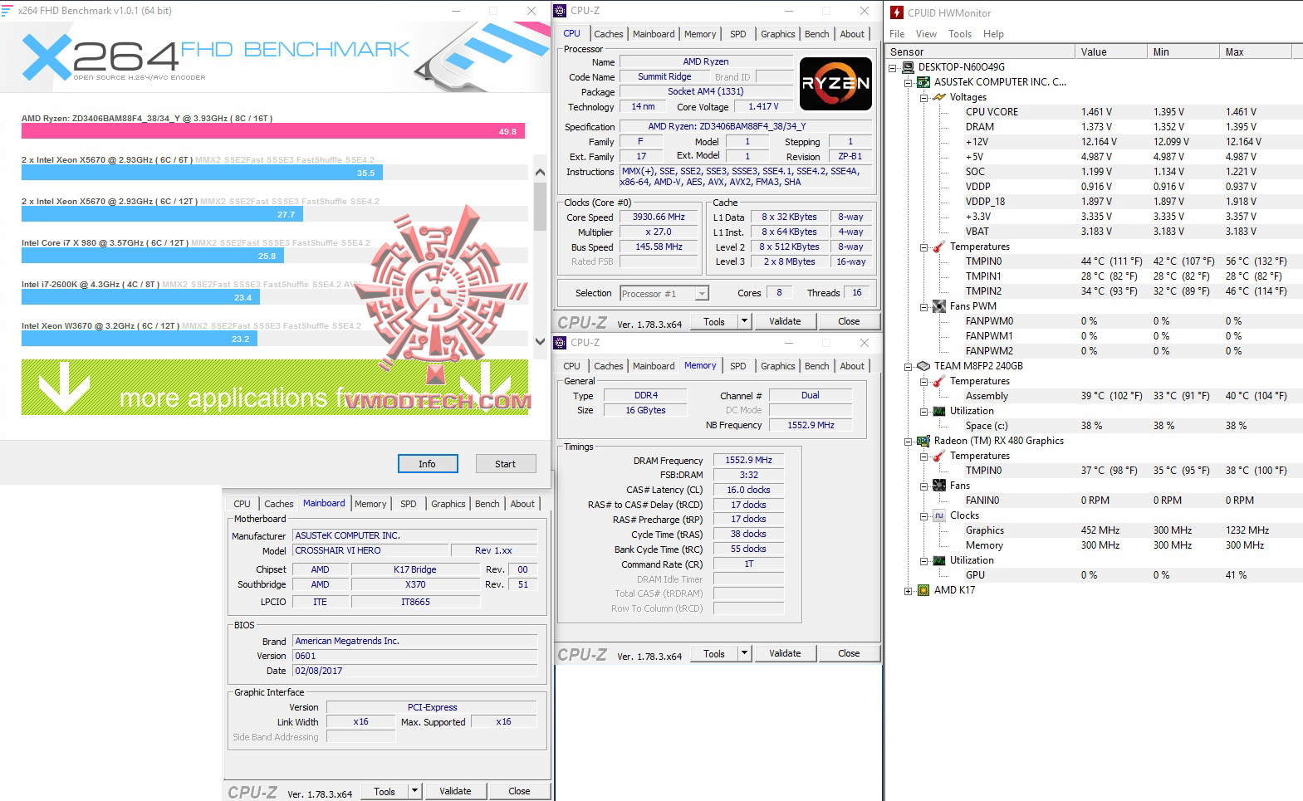Viewport: 1303px width, 801px height.
Task: Click the Radeon Fans icon
Action: point(939,486)
